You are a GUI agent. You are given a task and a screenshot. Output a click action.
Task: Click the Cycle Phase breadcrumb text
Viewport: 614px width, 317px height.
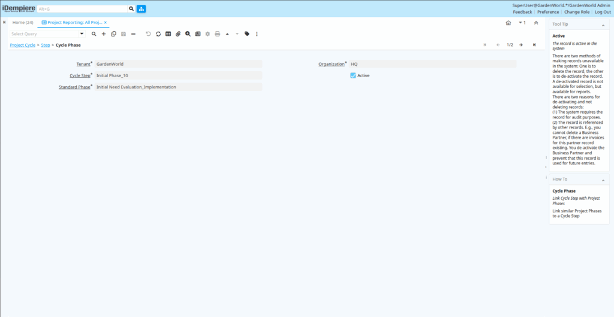point(68,45)
